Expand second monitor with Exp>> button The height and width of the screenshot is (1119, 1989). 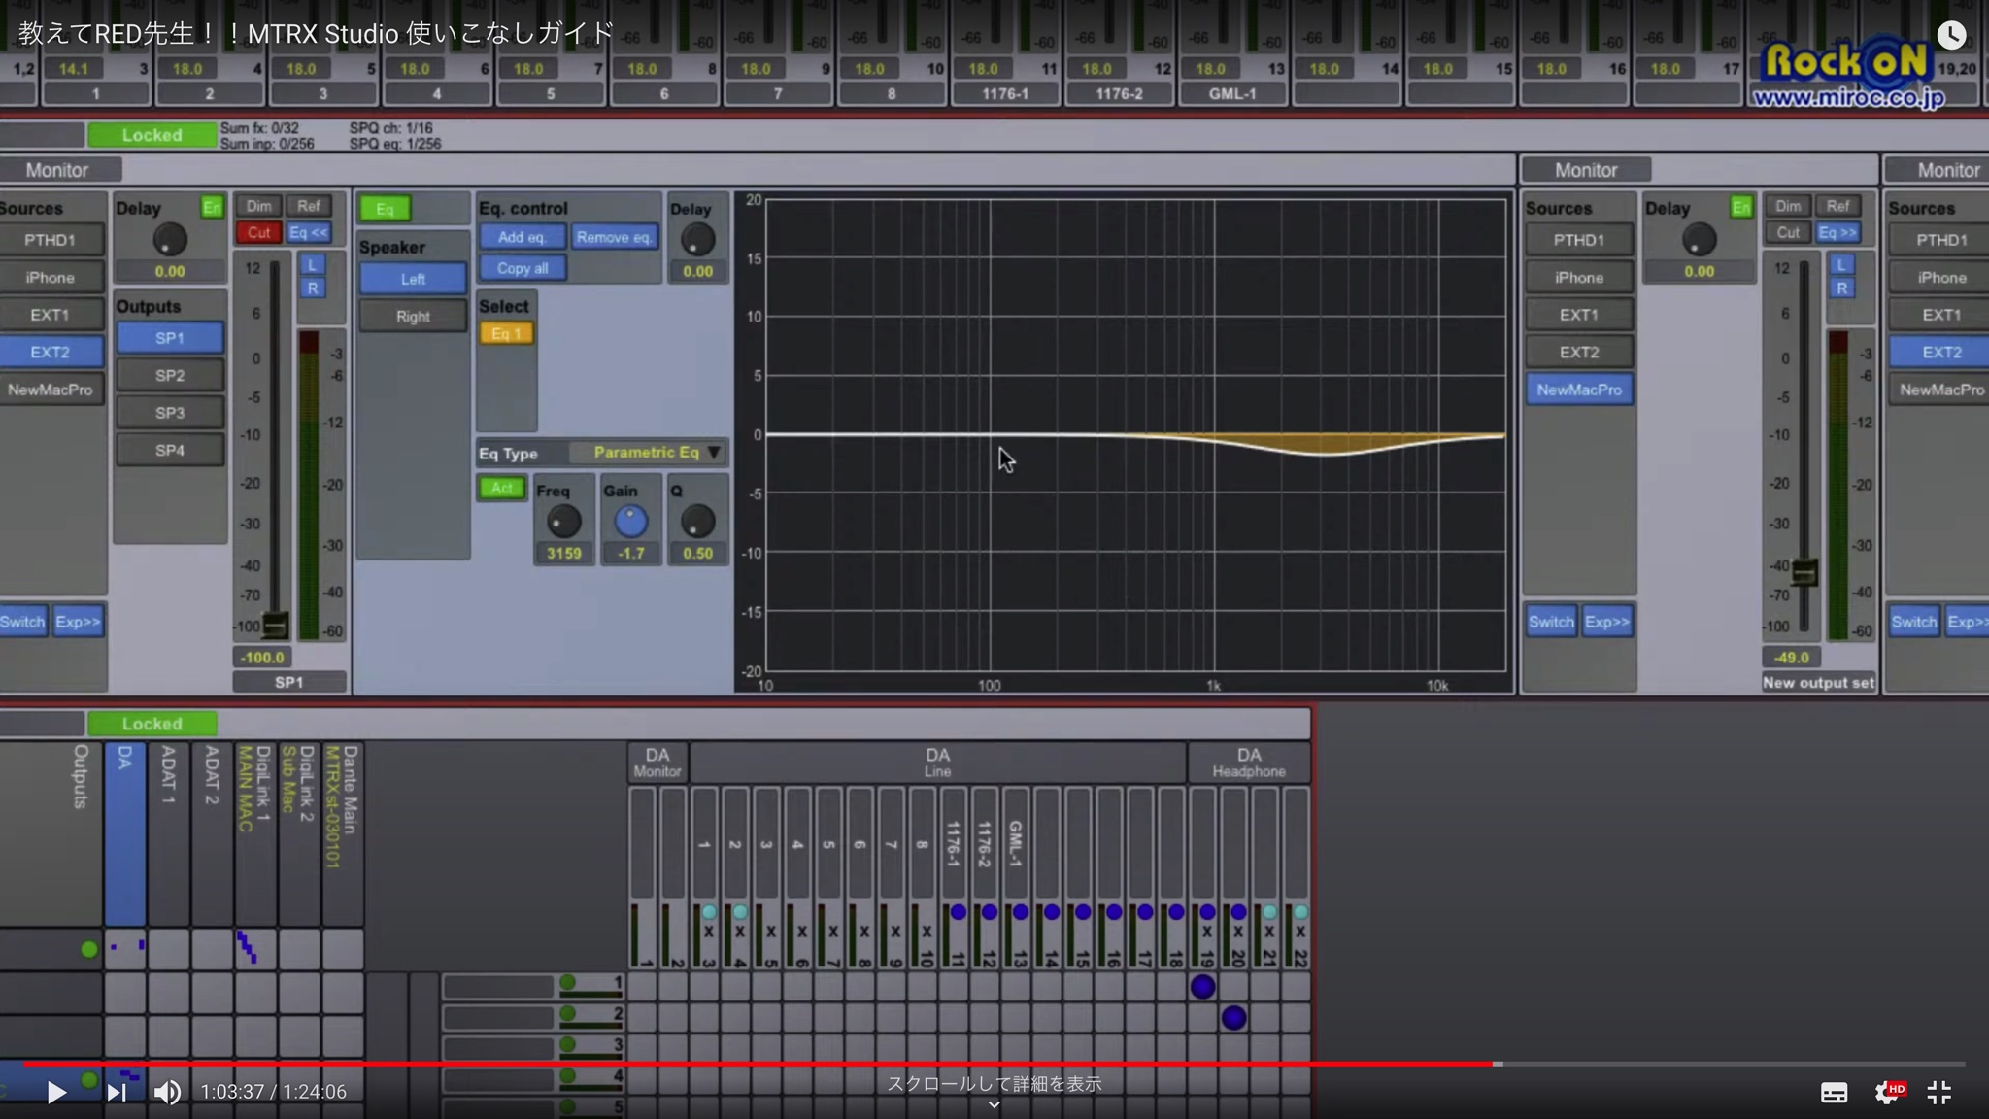1606,622
